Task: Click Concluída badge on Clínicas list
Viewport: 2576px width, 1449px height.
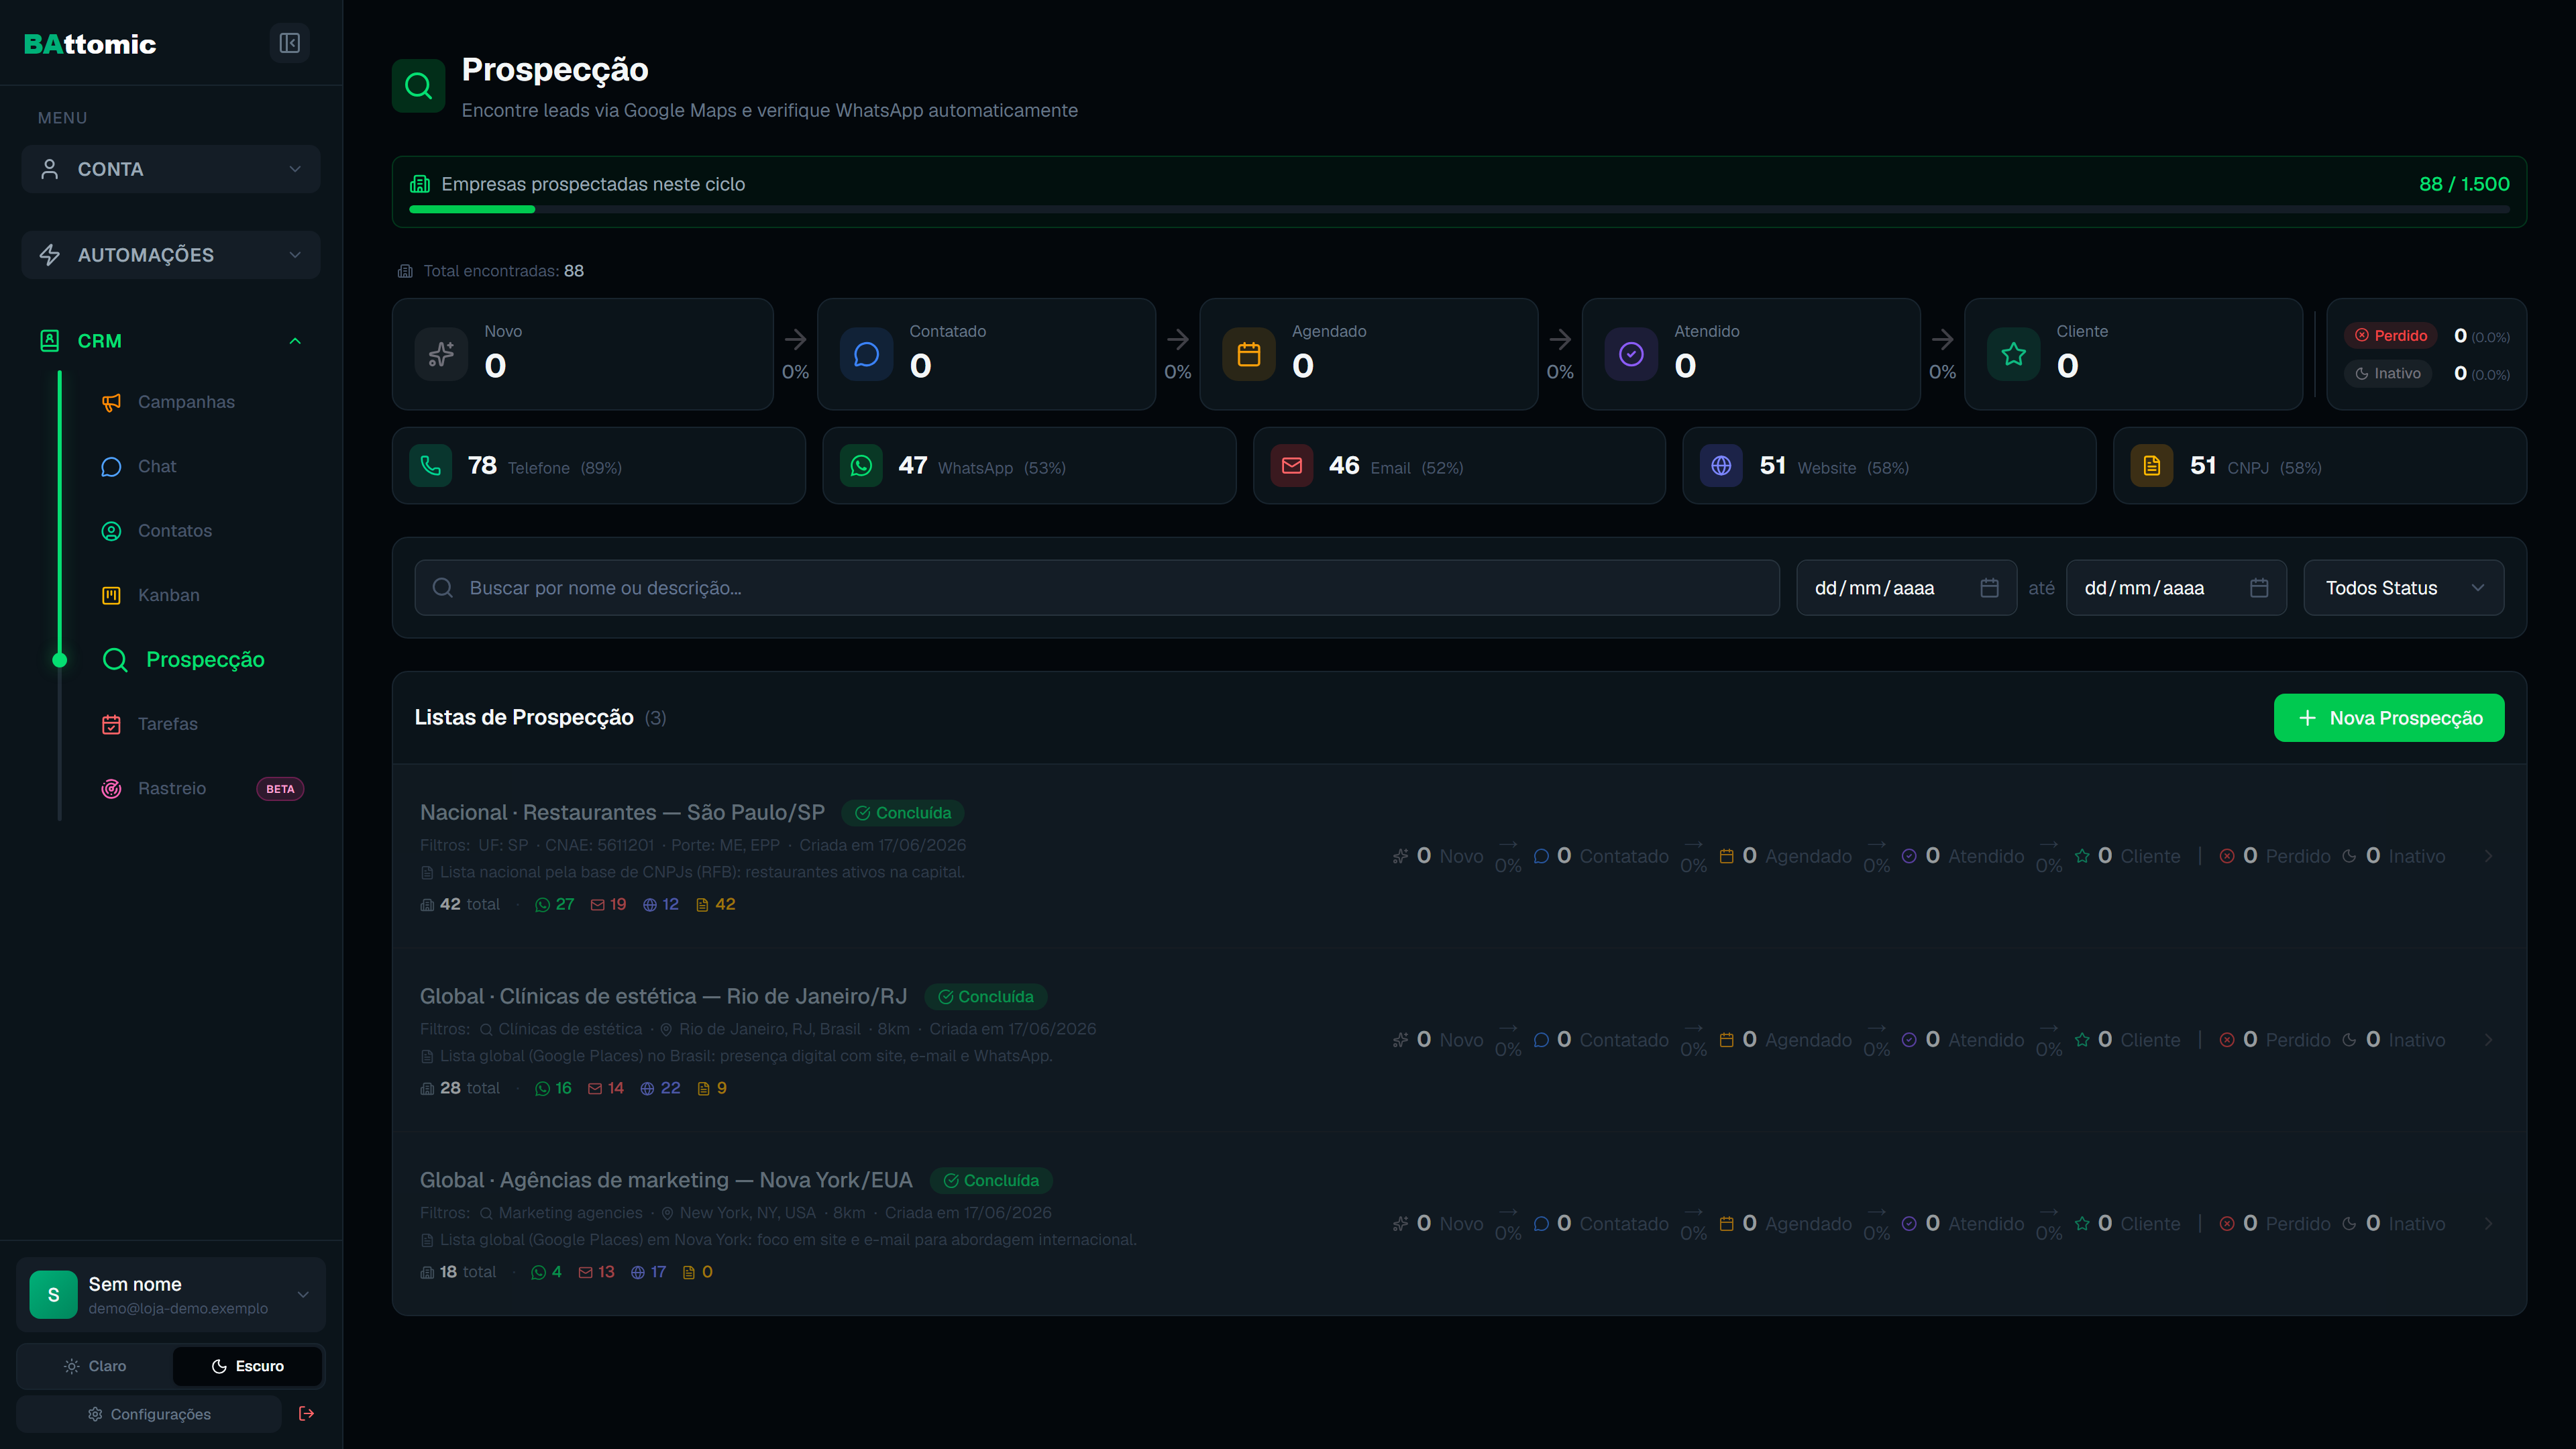Action: pyautogui.click(x=985, y=997)
